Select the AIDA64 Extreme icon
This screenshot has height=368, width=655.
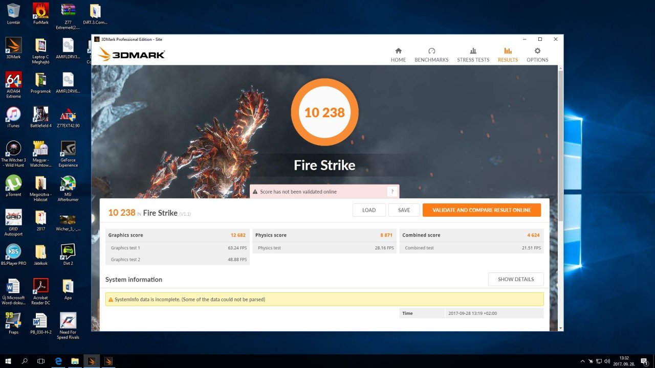click(14, 85)
